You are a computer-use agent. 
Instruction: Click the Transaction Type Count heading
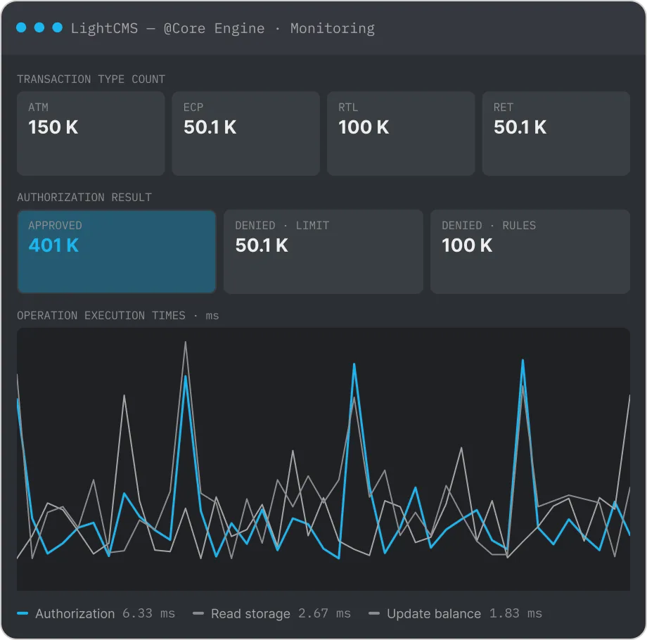91,79
